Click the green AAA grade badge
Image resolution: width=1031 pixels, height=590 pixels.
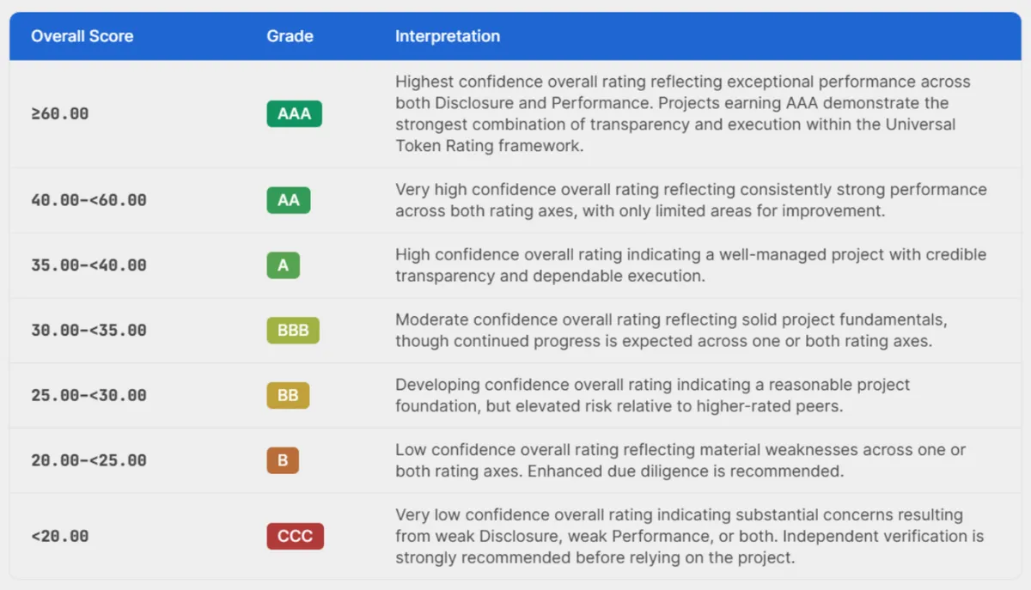[294, 113]
